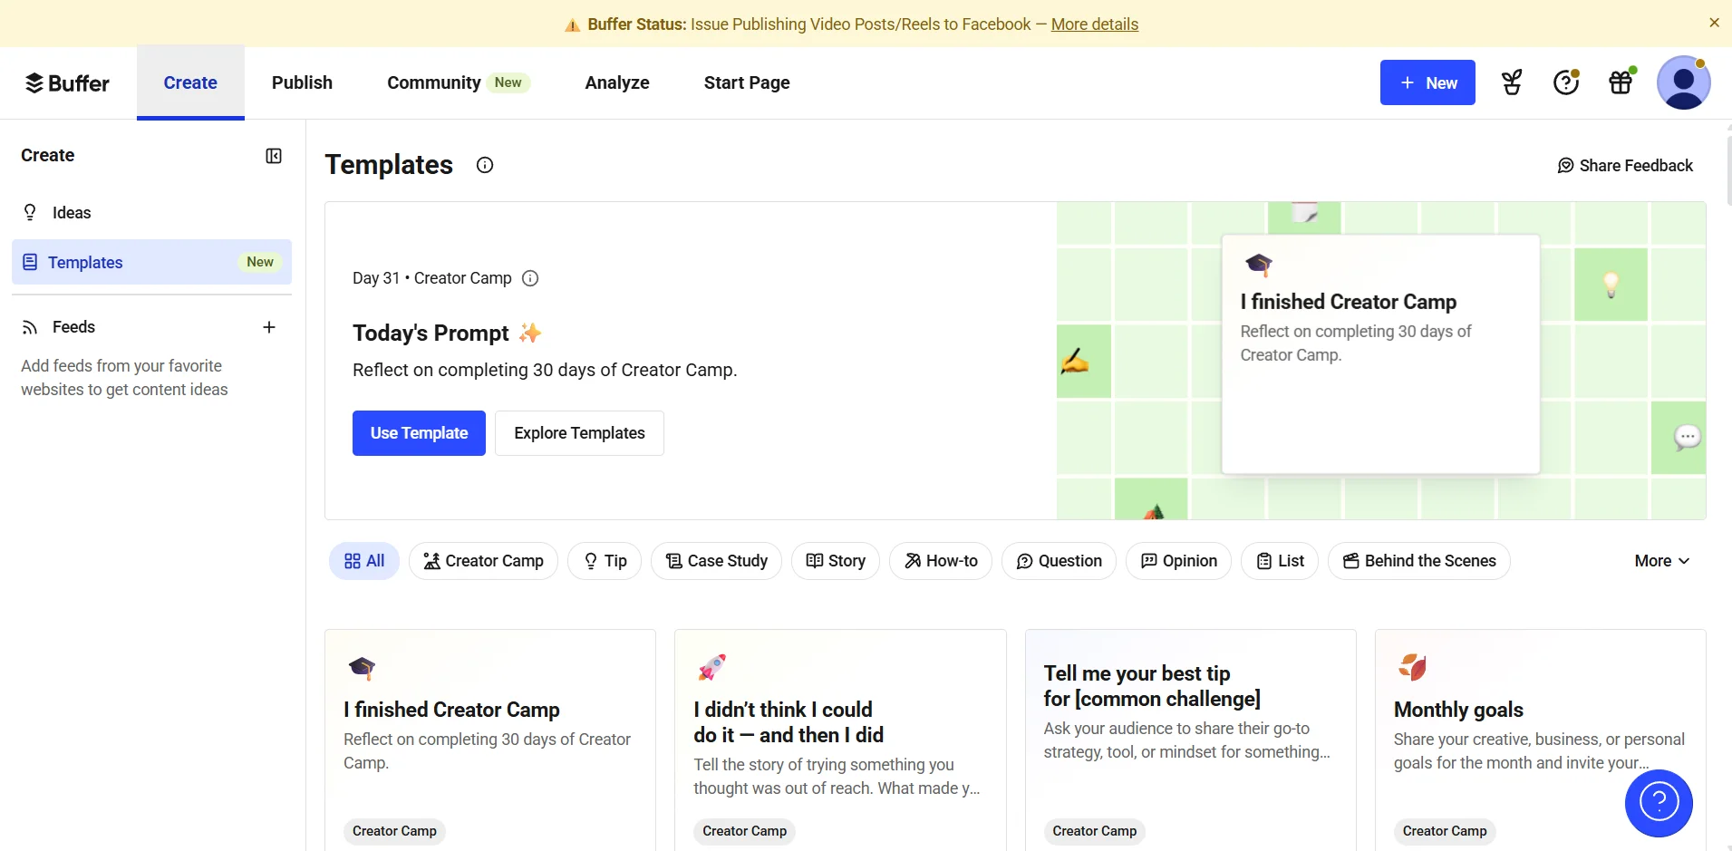
Task: Filter templates by Case Study
Action: click(x=716, y=561)
